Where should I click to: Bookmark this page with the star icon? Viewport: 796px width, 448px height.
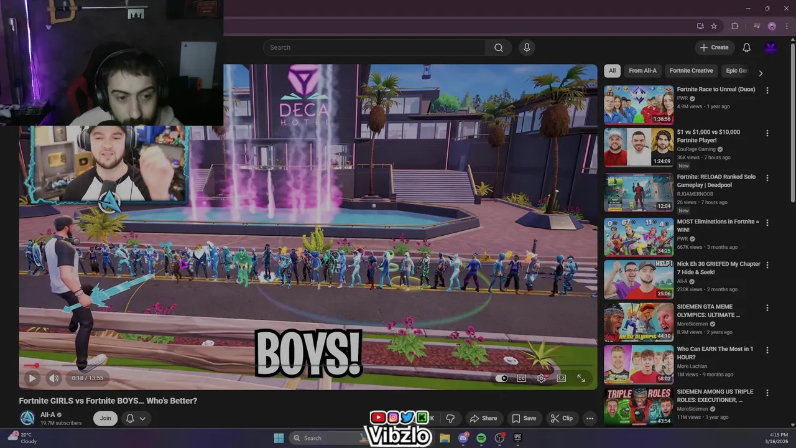(x=714, y=26)
